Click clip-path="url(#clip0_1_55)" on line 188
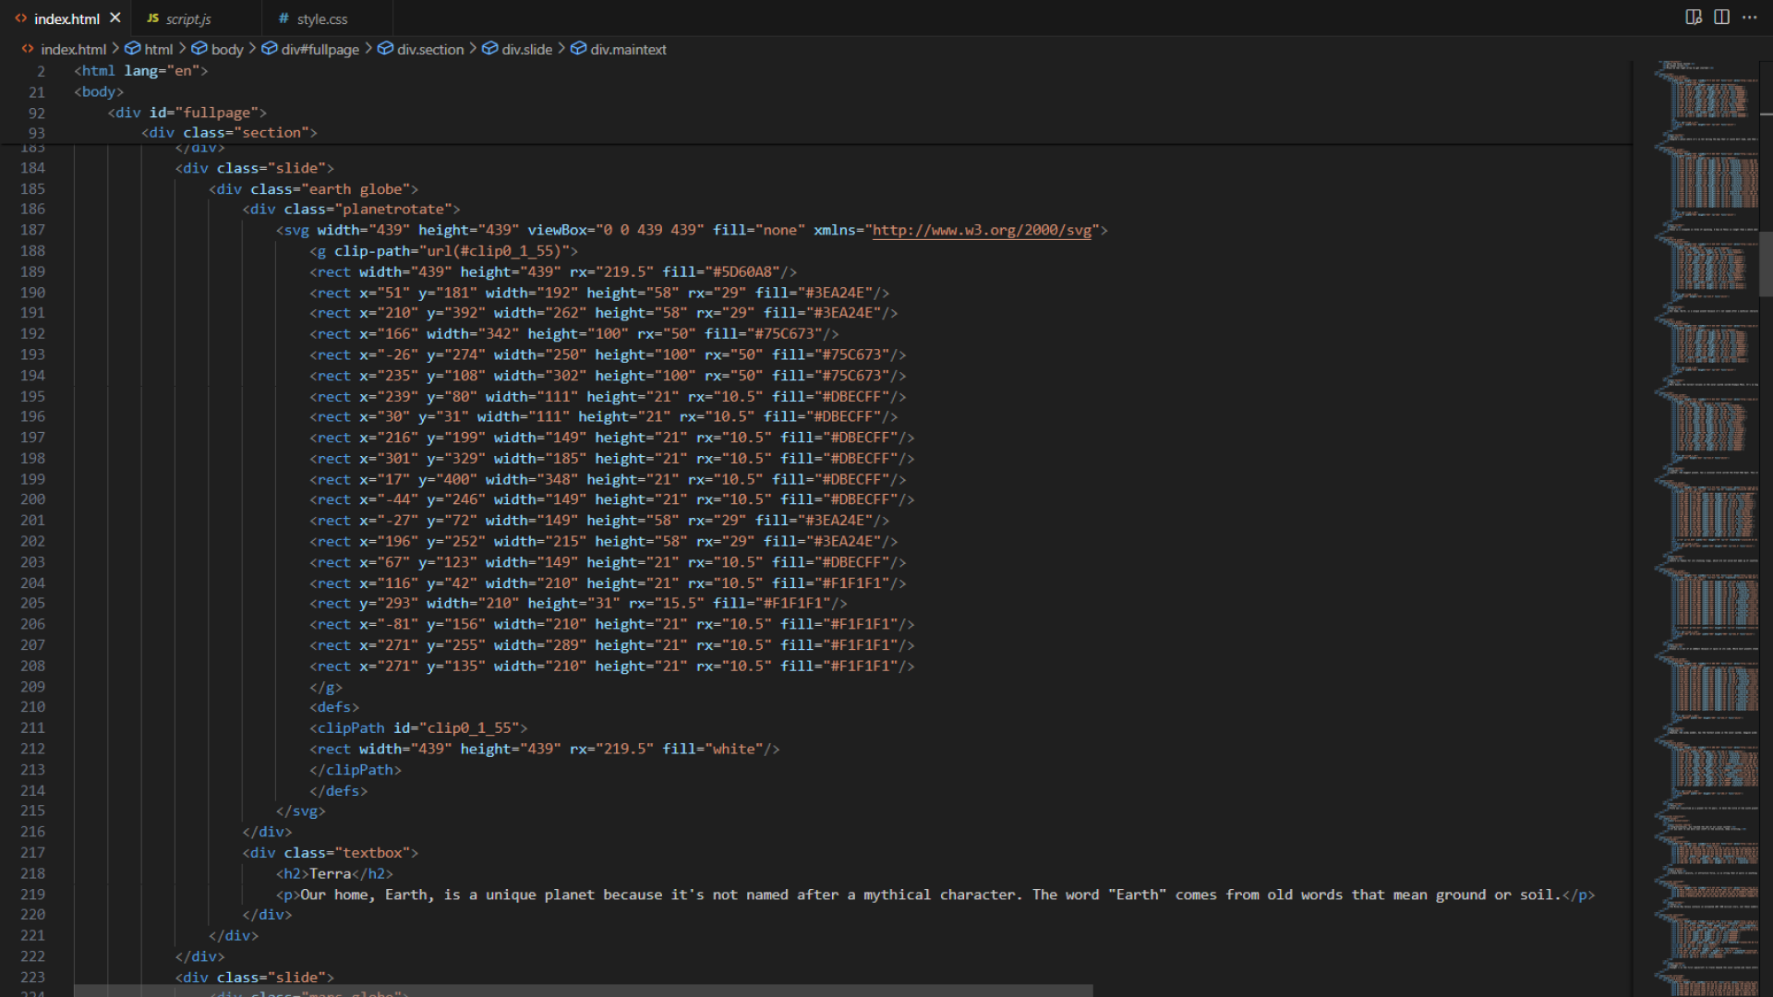Image resolution: width=1773 pixels, height=997 pixels. [x=452, y=251]
